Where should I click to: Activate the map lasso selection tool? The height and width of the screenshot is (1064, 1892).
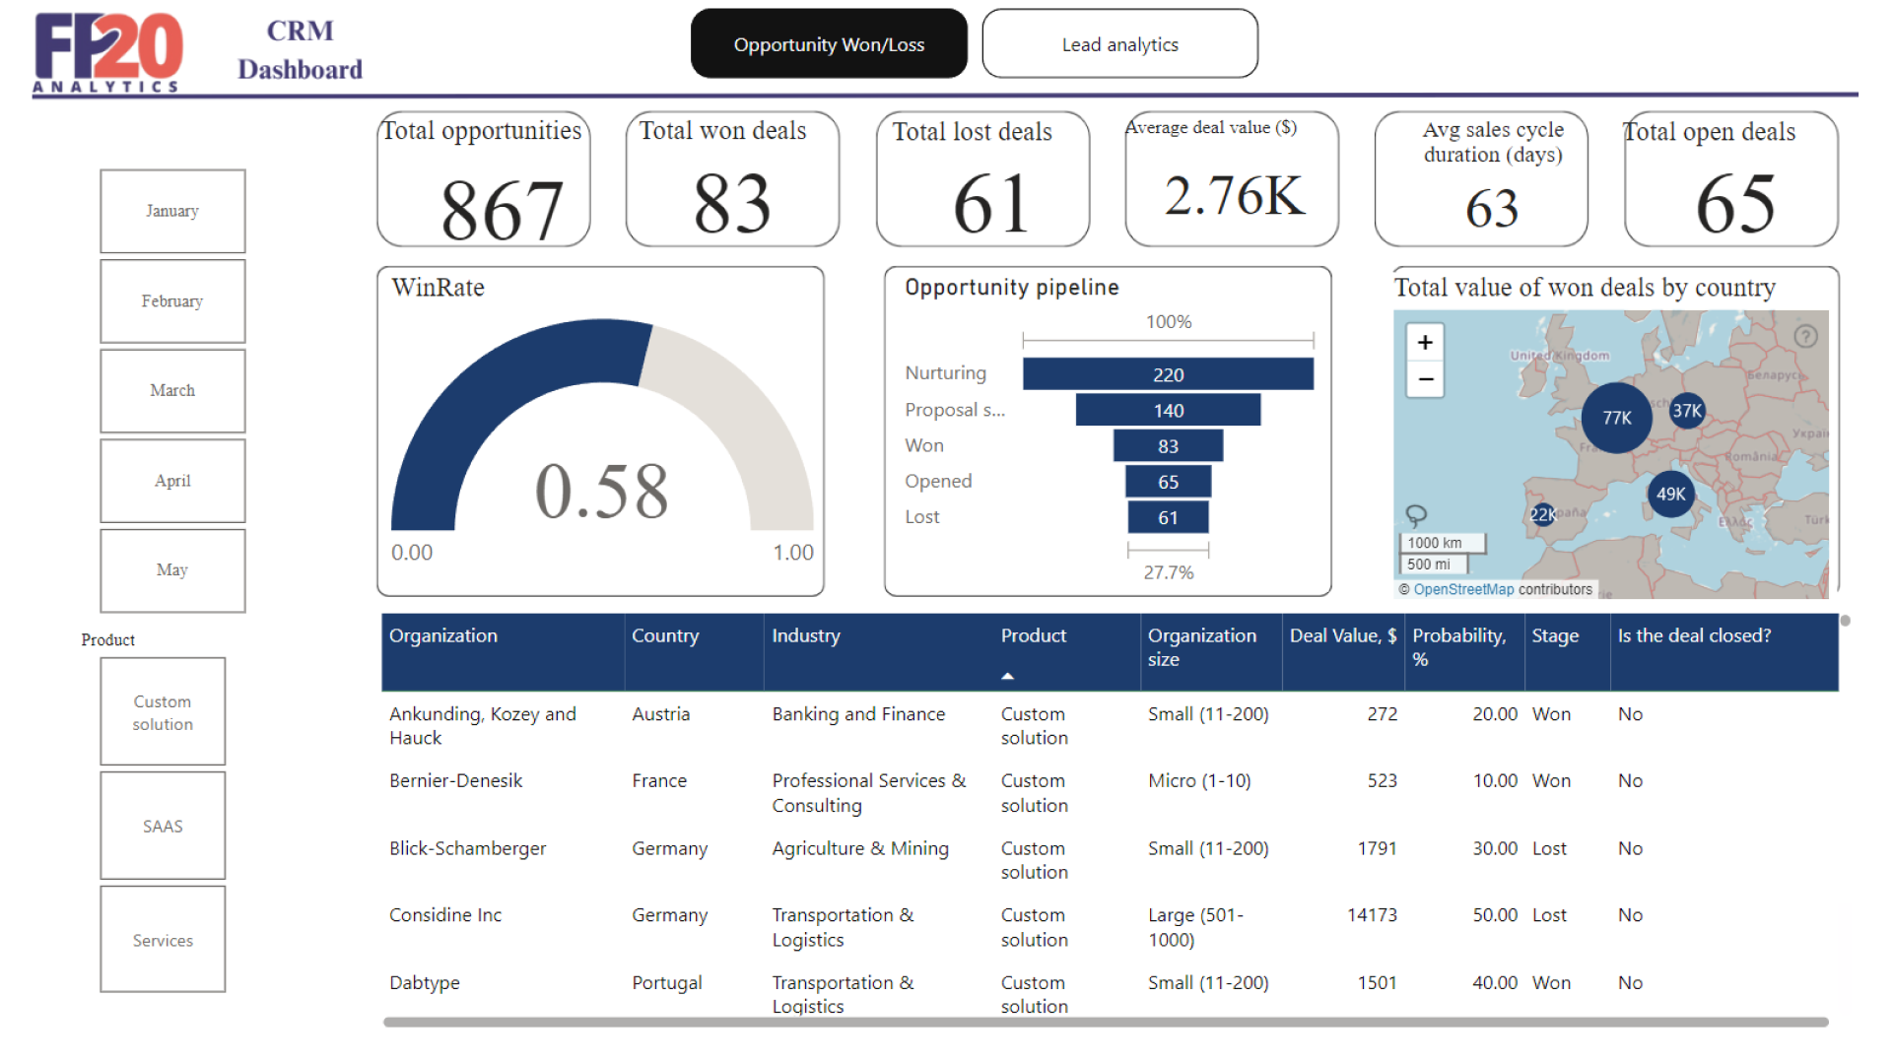(x=1416, y=515)
